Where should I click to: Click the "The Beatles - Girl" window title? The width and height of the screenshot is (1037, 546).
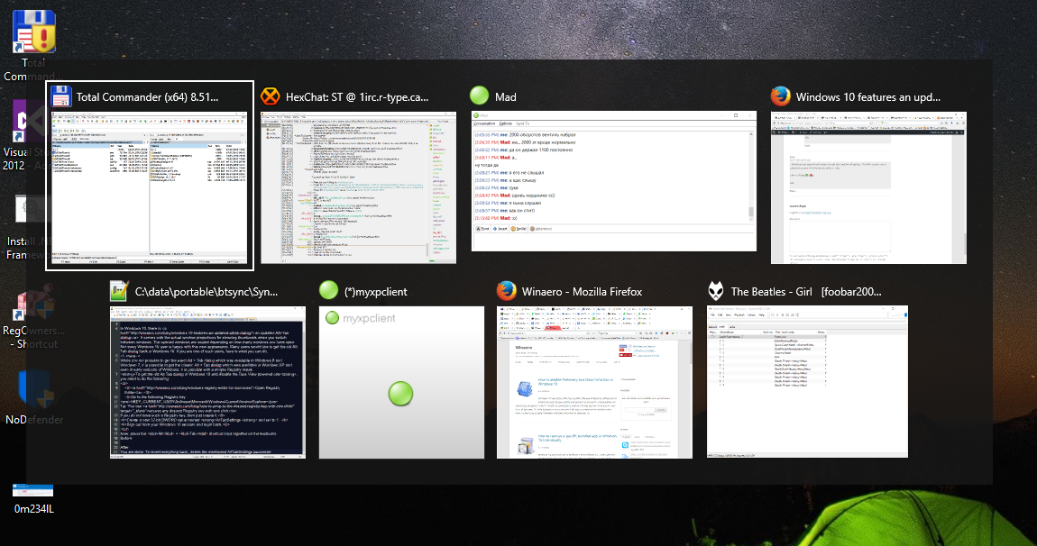[792, 292]
